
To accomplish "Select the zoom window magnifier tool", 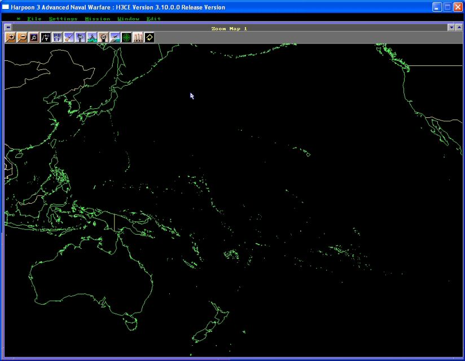I will [x=34, y=38].
